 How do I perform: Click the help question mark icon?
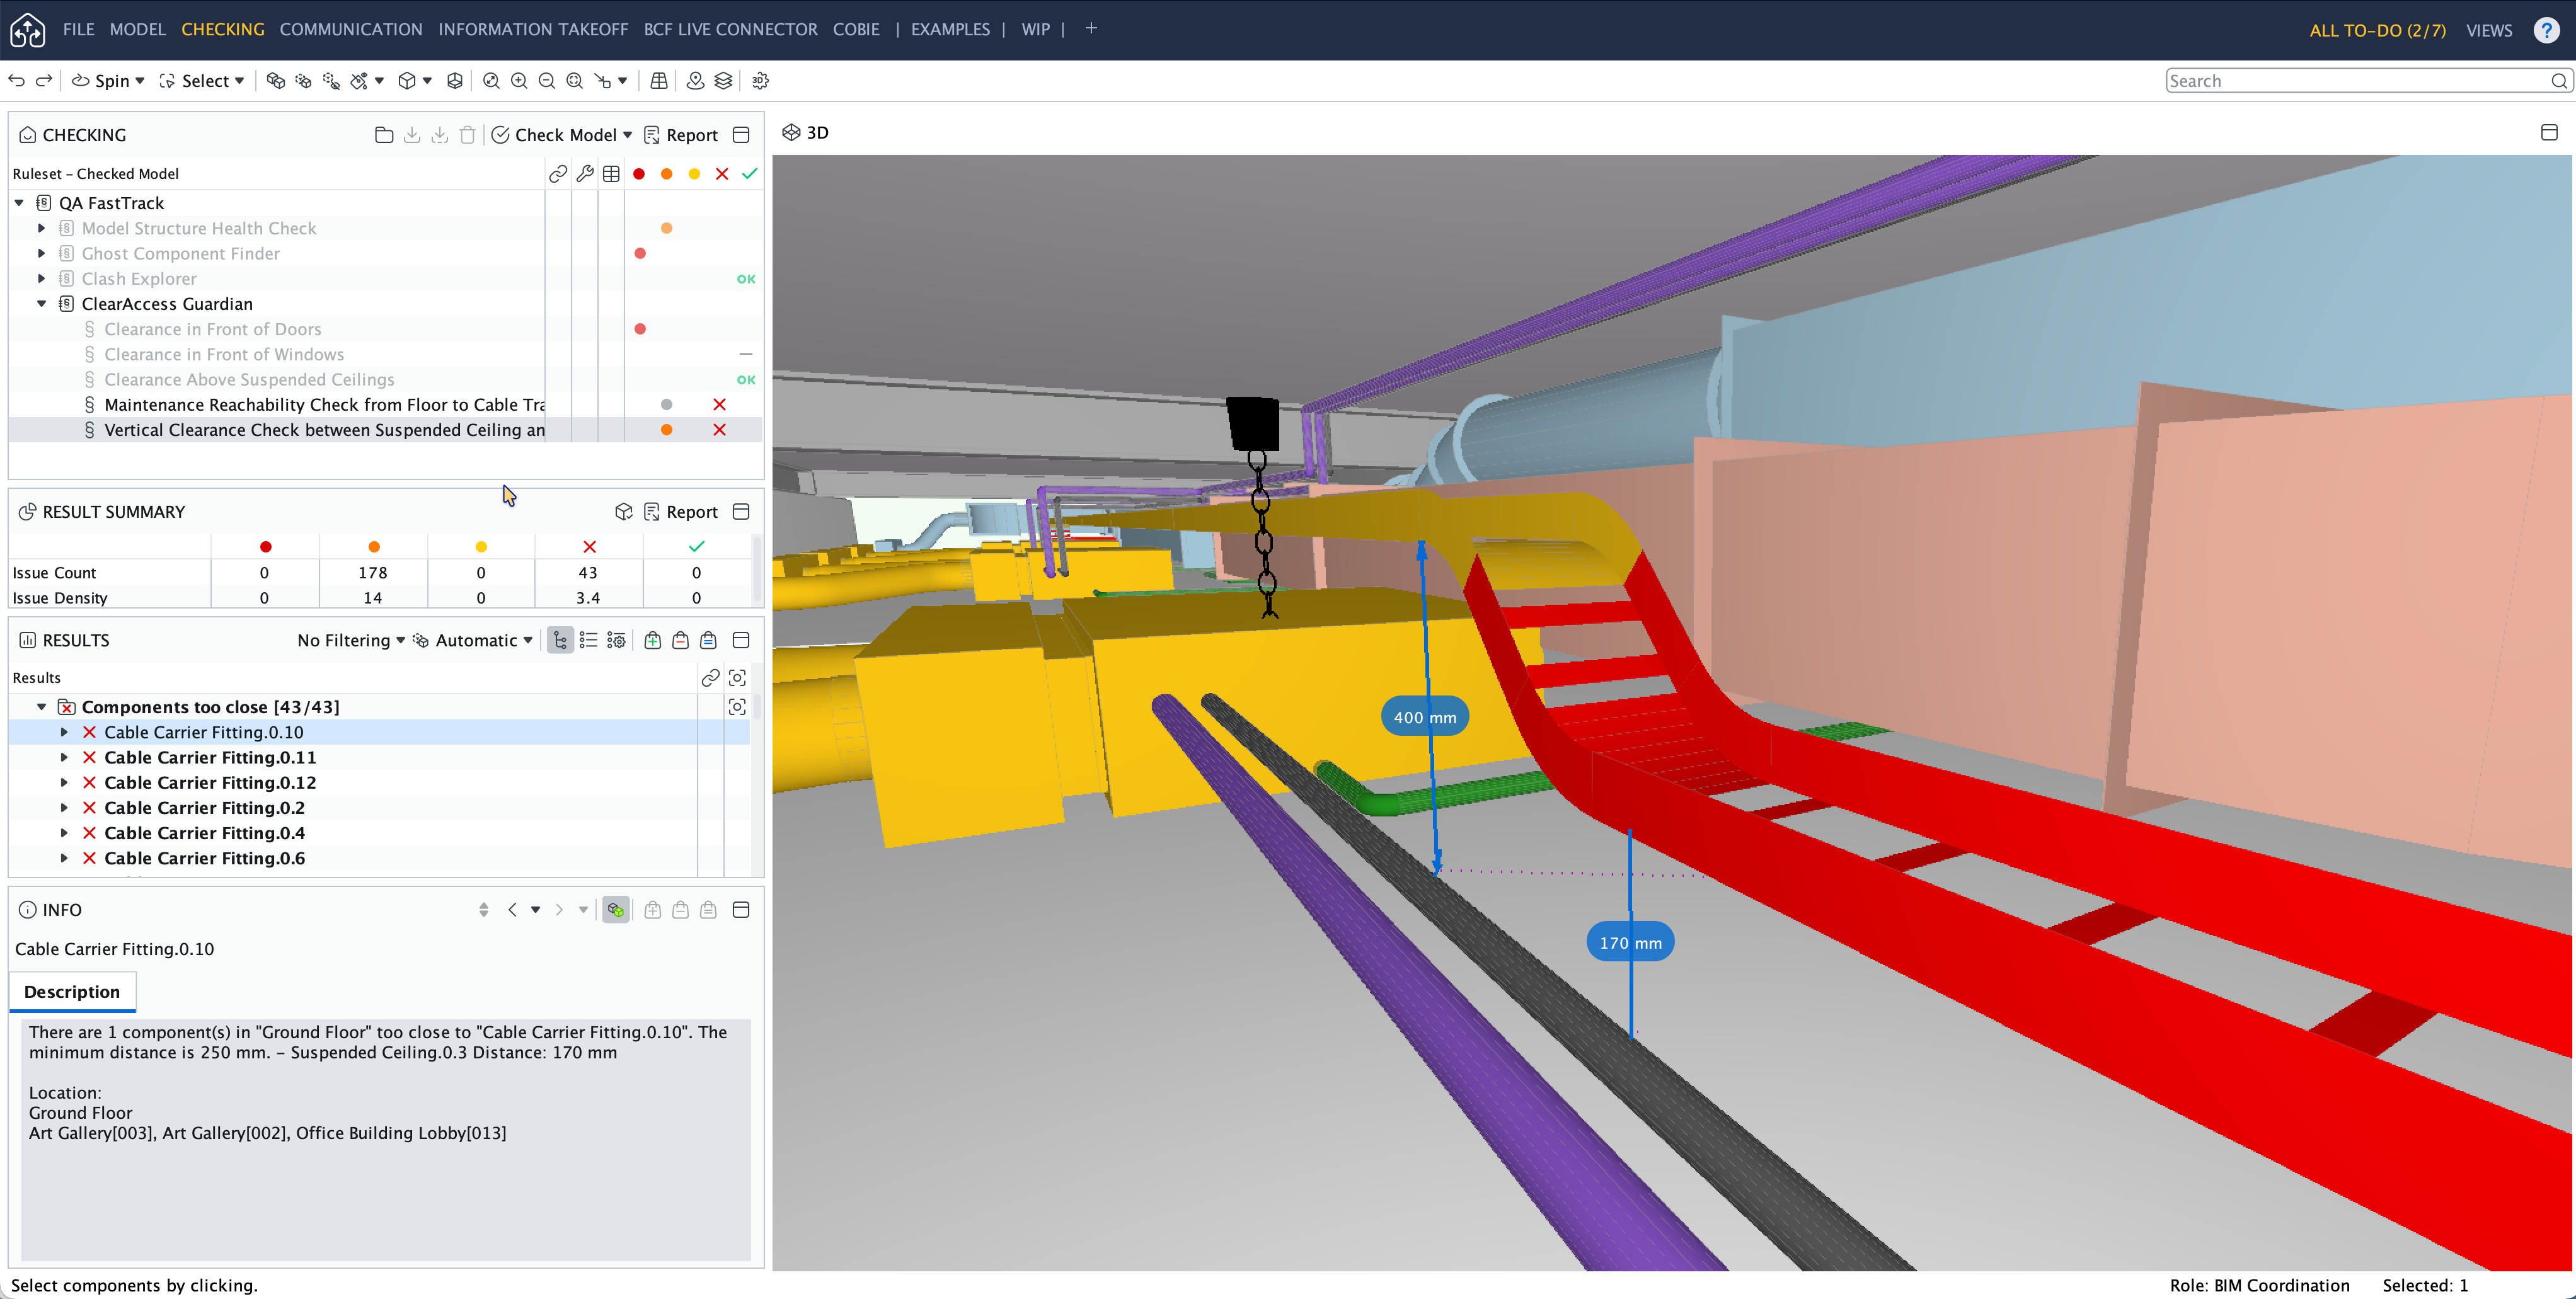[2546, 30]
